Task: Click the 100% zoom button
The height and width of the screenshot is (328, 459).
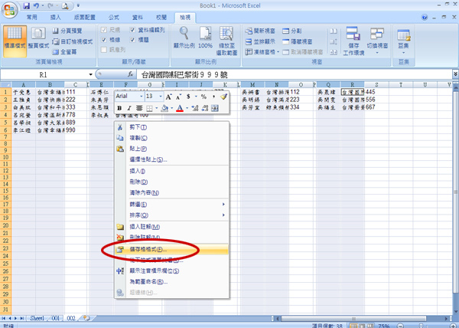Action: [205, 38]
